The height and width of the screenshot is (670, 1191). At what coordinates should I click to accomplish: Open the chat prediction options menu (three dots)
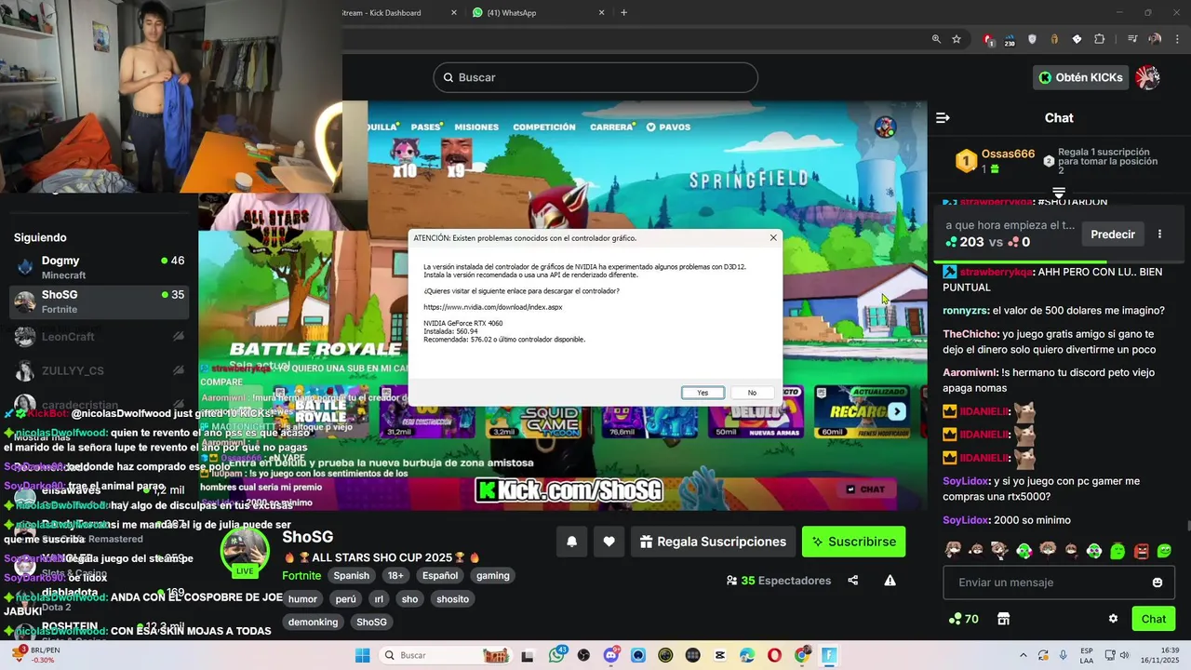click(x=1159, y=234)
